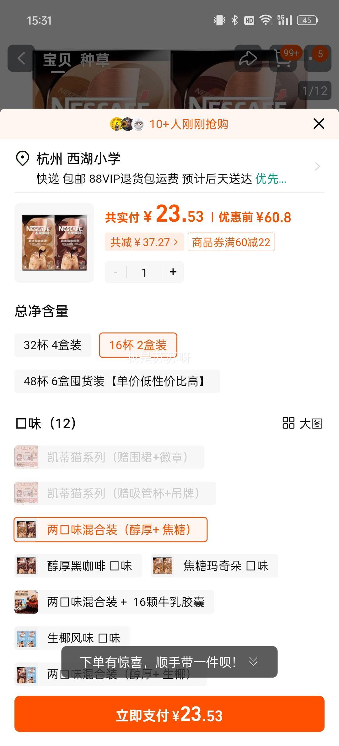Select 48杯 6盒囤货装 option
The width and height of the screenshot is (339, 746).
point(117,381)
